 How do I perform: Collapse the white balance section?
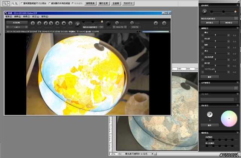[238, 83]
